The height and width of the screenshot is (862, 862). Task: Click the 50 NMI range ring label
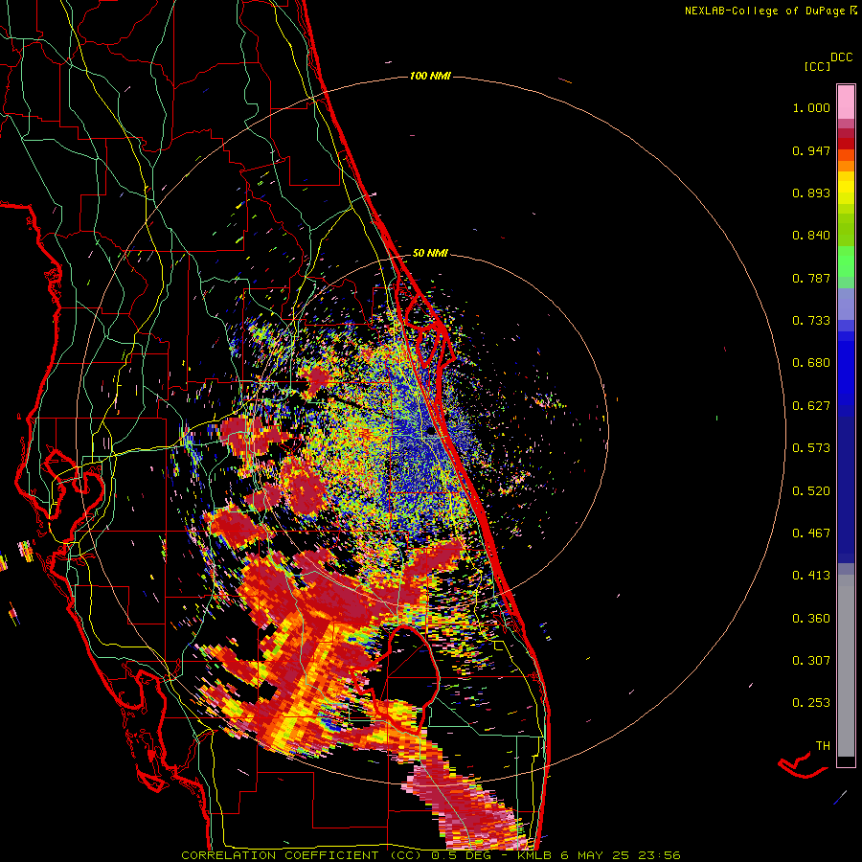point(430,253)
